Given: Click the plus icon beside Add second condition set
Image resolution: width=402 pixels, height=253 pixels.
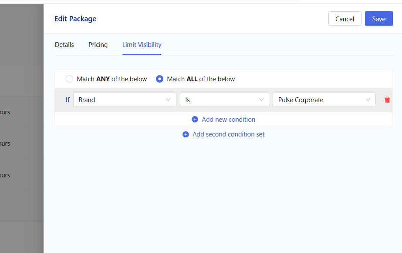Looking at the screenshot, I should click(x=186, y=134).
